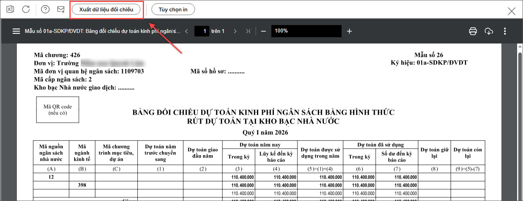Close the report preview window
This screenshot has height=201, width=523.
pos(512,11)
